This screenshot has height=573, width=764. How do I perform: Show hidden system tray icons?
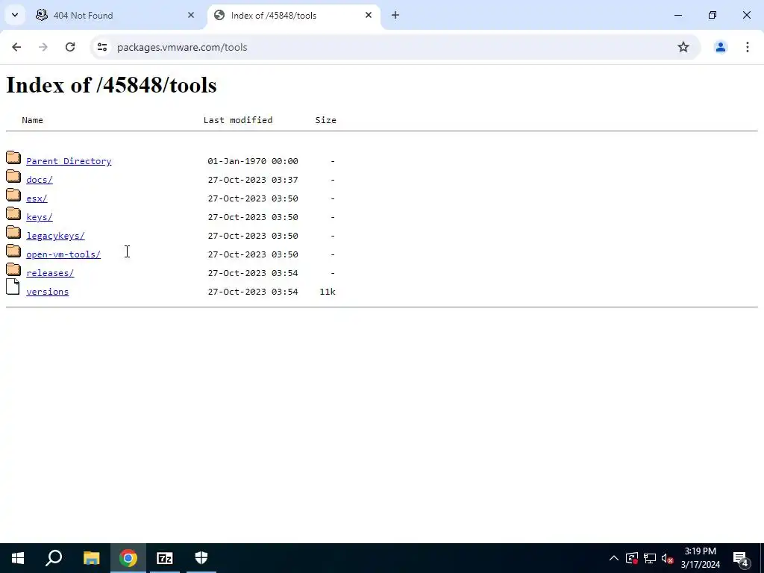point(614,558)
